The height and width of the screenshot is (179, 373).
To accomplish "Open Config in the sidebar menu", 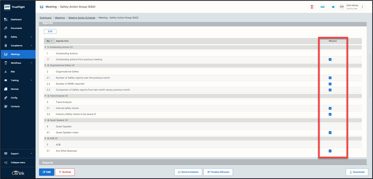I will [14, 98].
